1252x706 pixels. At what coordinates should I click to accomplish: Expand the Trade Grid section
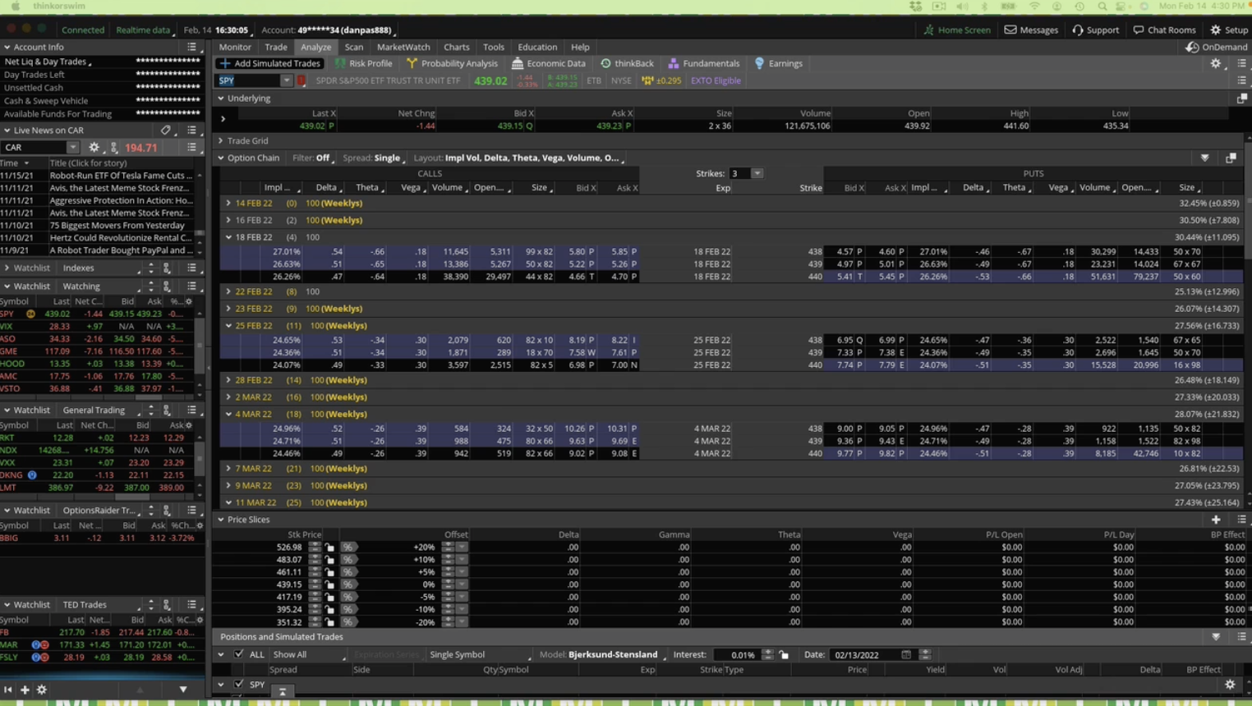click(x=221, y=140)
